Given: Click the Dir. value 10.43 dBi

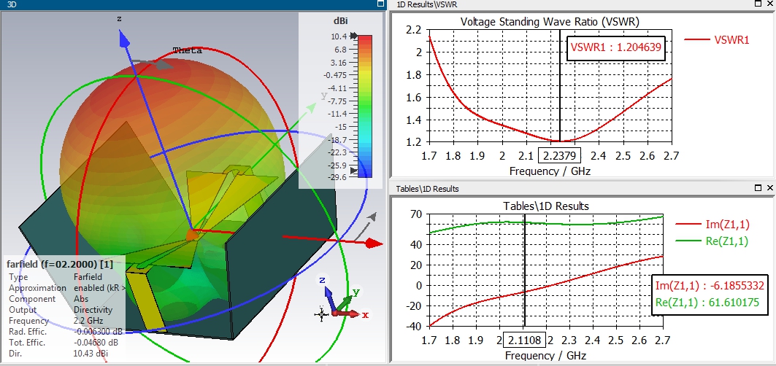Looking at the screenshot, I should click(x=91, y=353).
